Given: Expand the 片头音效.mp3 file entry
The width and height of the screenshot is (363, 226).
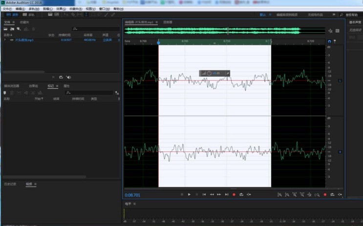Looking at the screenshot, I should [x=5, y=40].
